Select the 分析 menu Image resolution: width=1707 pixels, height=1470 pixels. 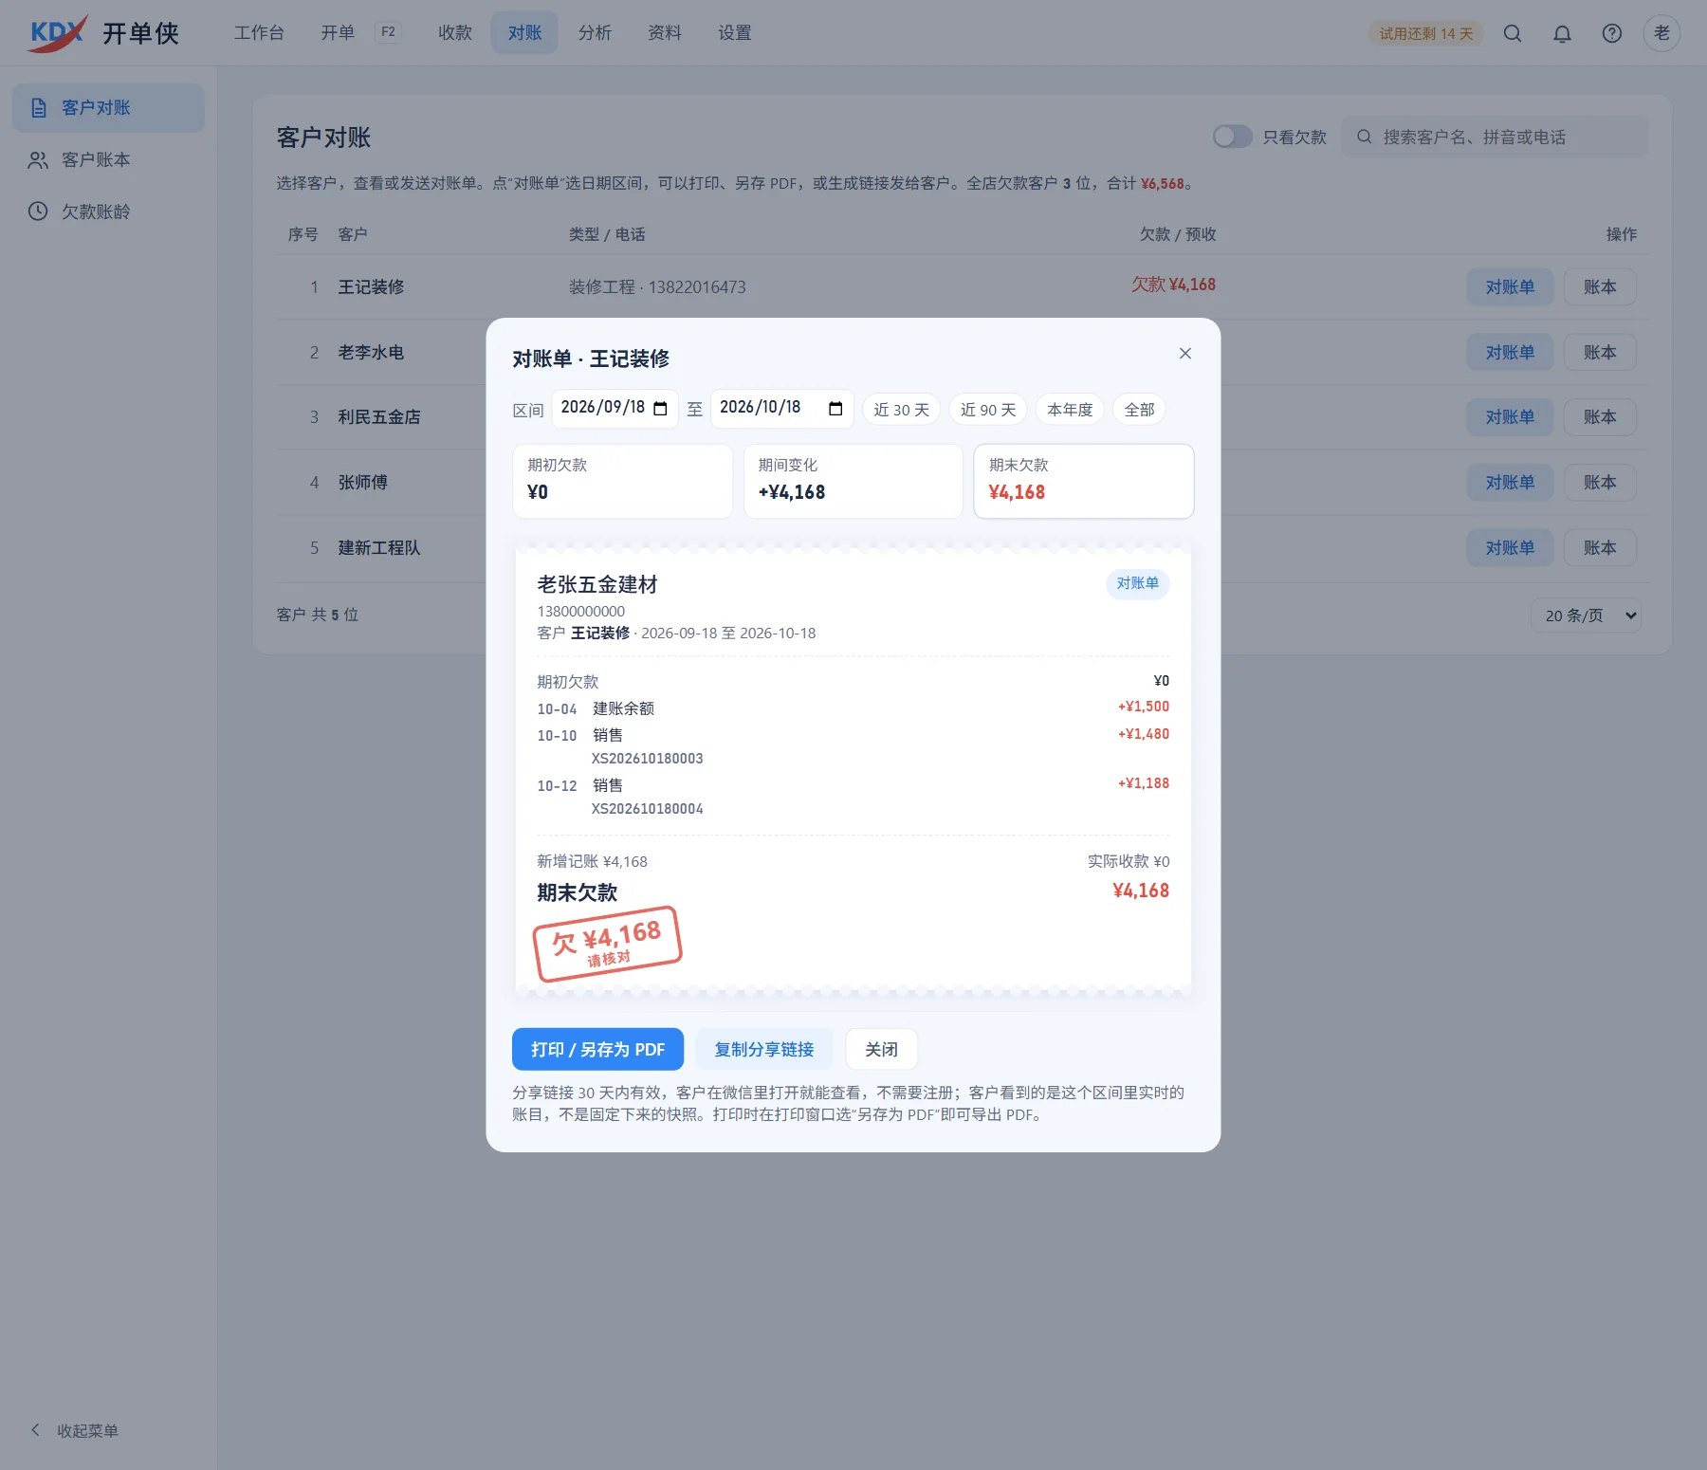[595, 33]
